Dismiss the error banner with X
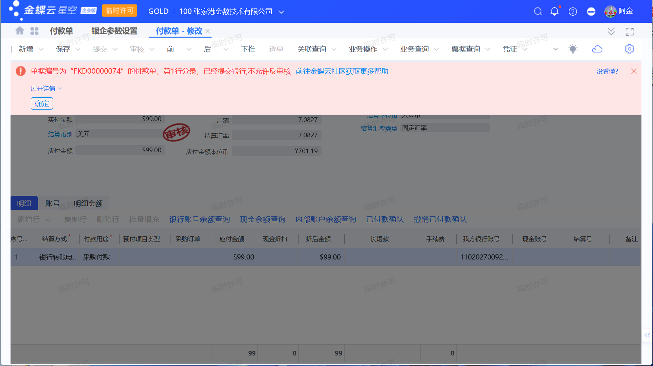653x366 pixels. click(x=634, y=71)
